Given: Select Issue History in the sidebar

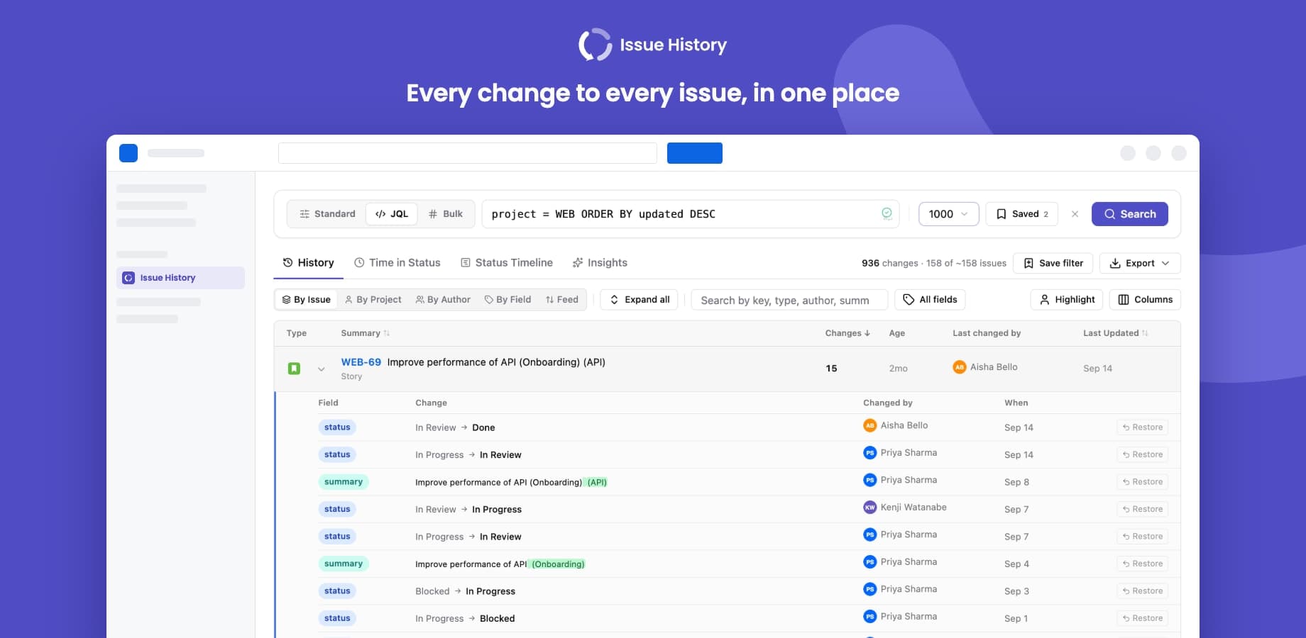Looking at the screenshot, I should [180, 278].
